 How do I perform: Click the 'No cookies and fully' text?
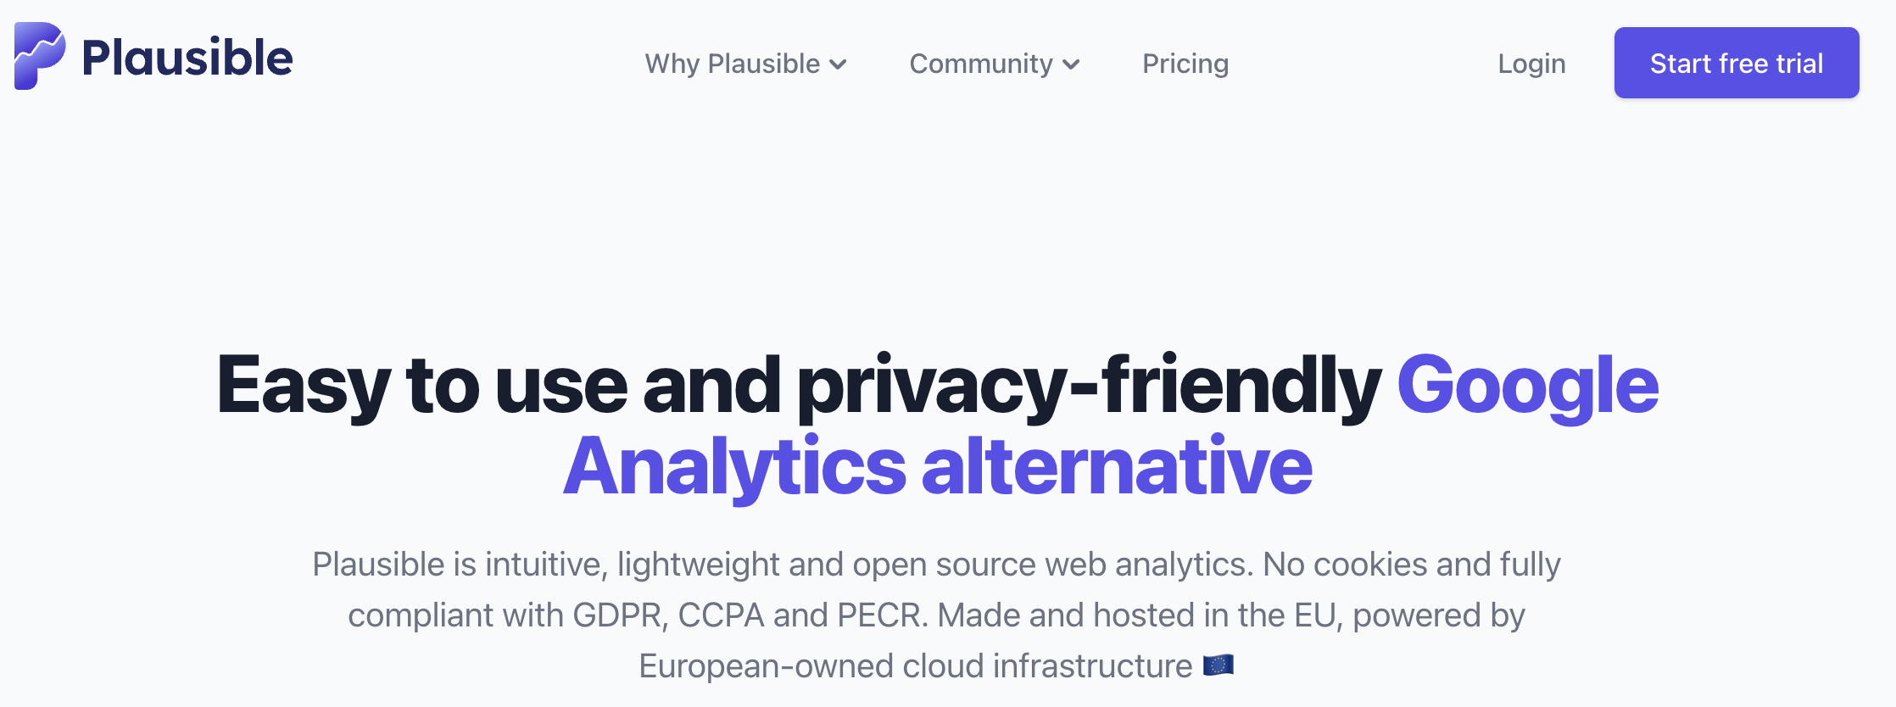[1412, 565]
